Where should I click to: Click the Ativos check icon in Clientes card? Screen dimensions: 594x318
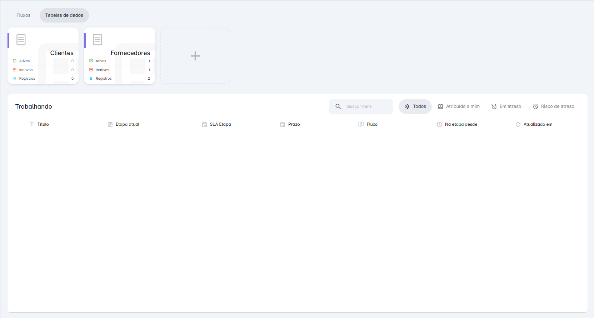tap(15, 61)
